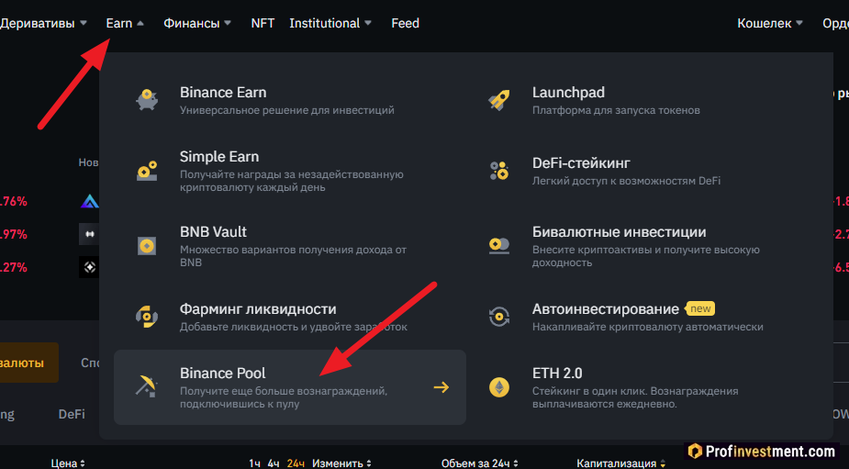Click the Binance Earn piggy bank icon
Viewport: 849px width, 469px height.
147,100
